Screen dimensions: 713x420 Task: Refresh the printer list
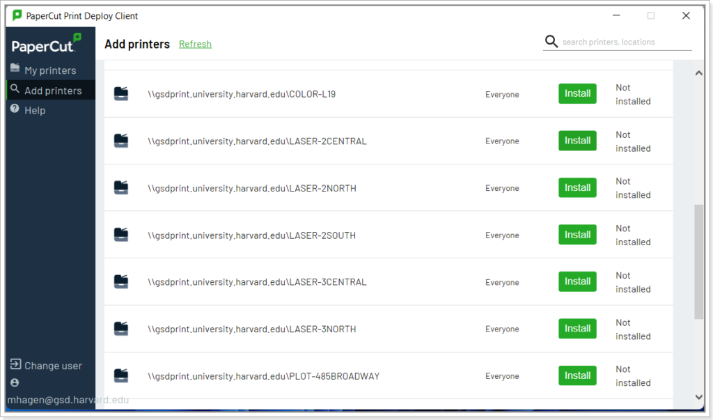[x=195, y=44]
